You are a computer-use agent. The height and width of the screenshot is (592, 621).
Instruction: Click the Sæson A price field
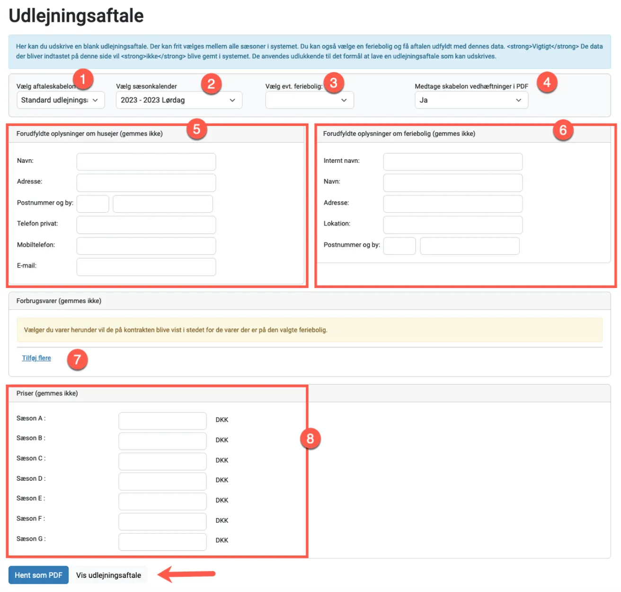pyautogui.click(x=162, y=420)
